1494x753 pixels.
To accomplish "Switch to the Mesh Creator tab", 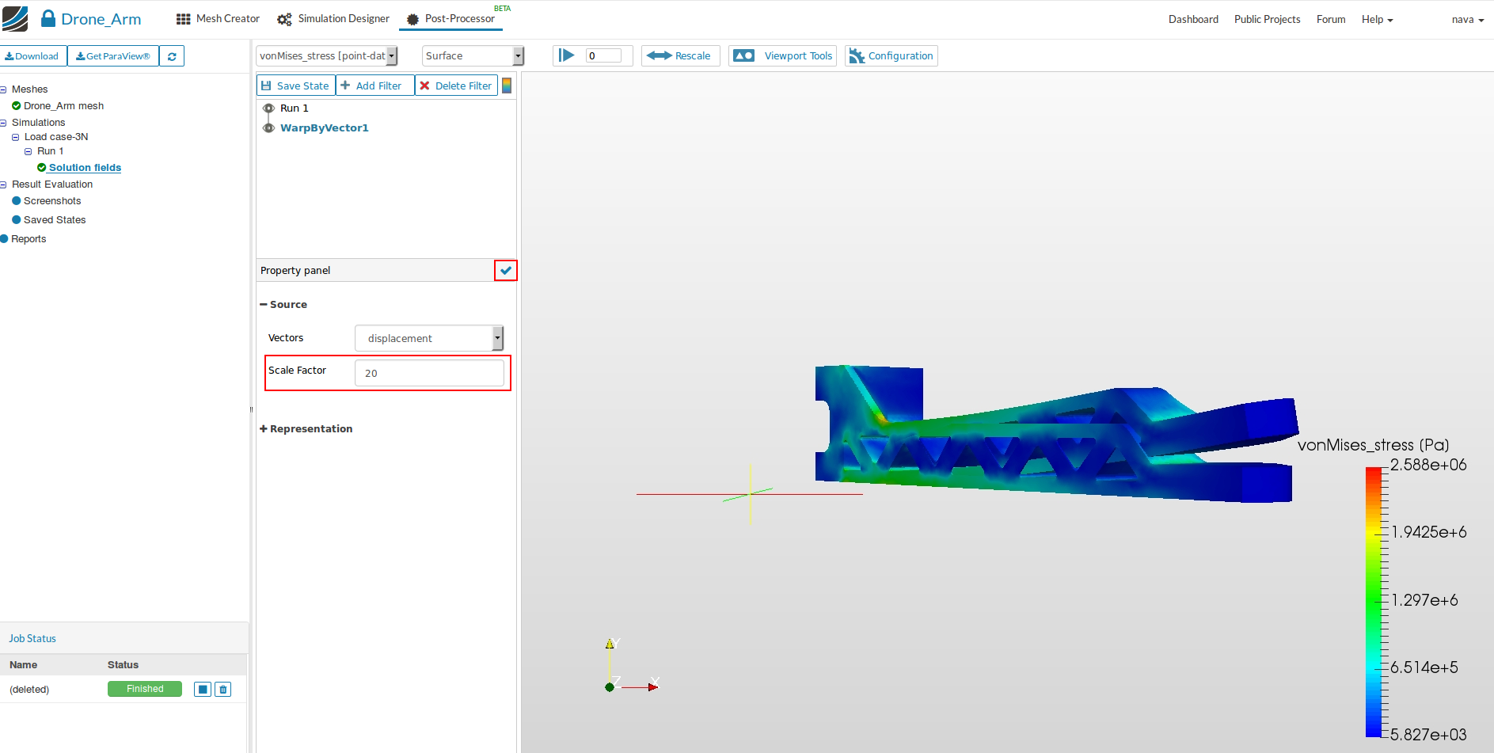I will coord(218,19).
